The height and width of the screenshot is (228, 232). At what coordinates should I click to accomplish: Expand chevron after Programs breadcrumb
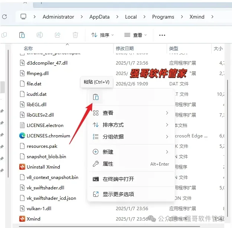click(x=182, y=17)
